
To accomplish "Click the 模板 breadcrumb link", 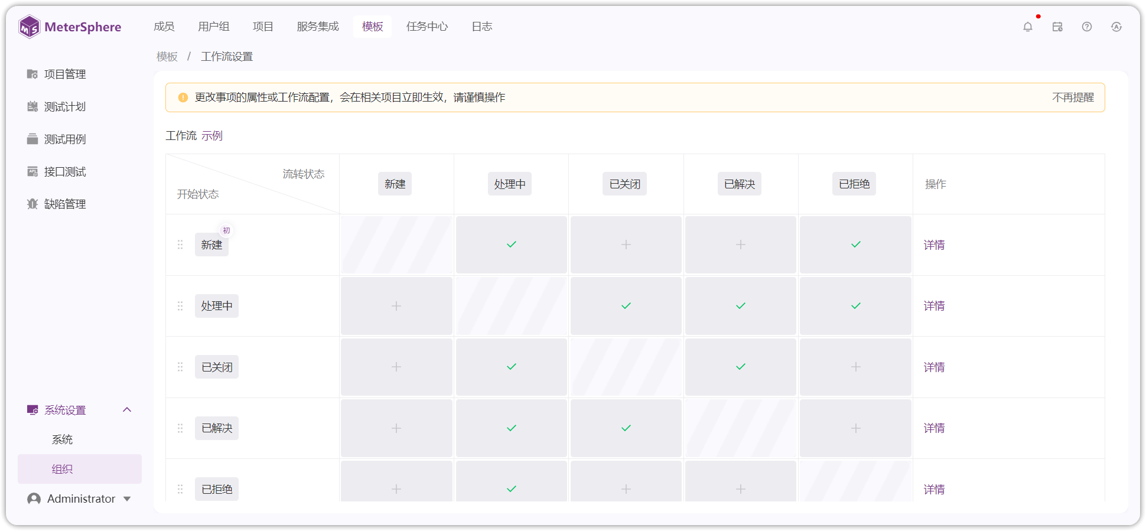I will coord(167,57).
